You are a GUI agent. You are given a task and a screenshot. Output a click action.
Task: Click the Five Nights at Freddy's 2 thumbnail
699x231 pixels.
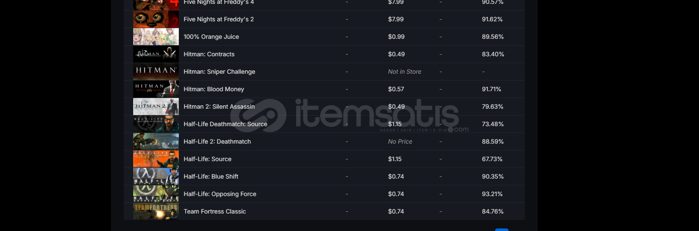(x=156, y=19)
